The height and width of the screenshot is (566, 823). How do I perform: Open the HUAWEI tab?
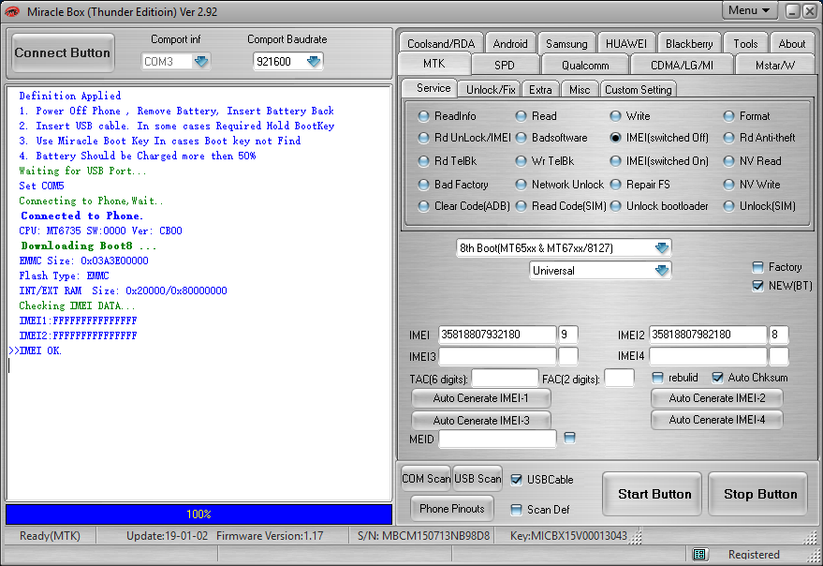click(626, 44)
